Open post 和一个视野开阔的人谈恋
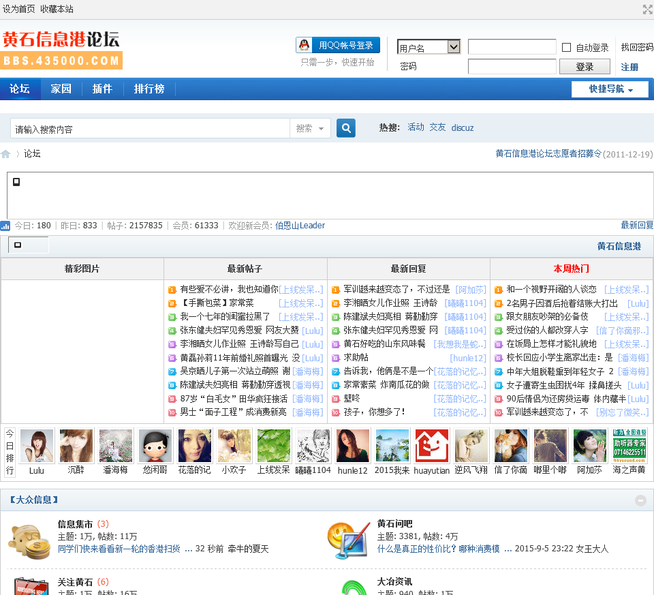 click(x=551, y=289)
